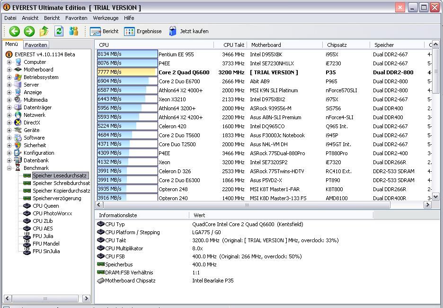The image size is (443, 308).
Task: Select the Geräte icon in tree
Action: coord(18,130)
